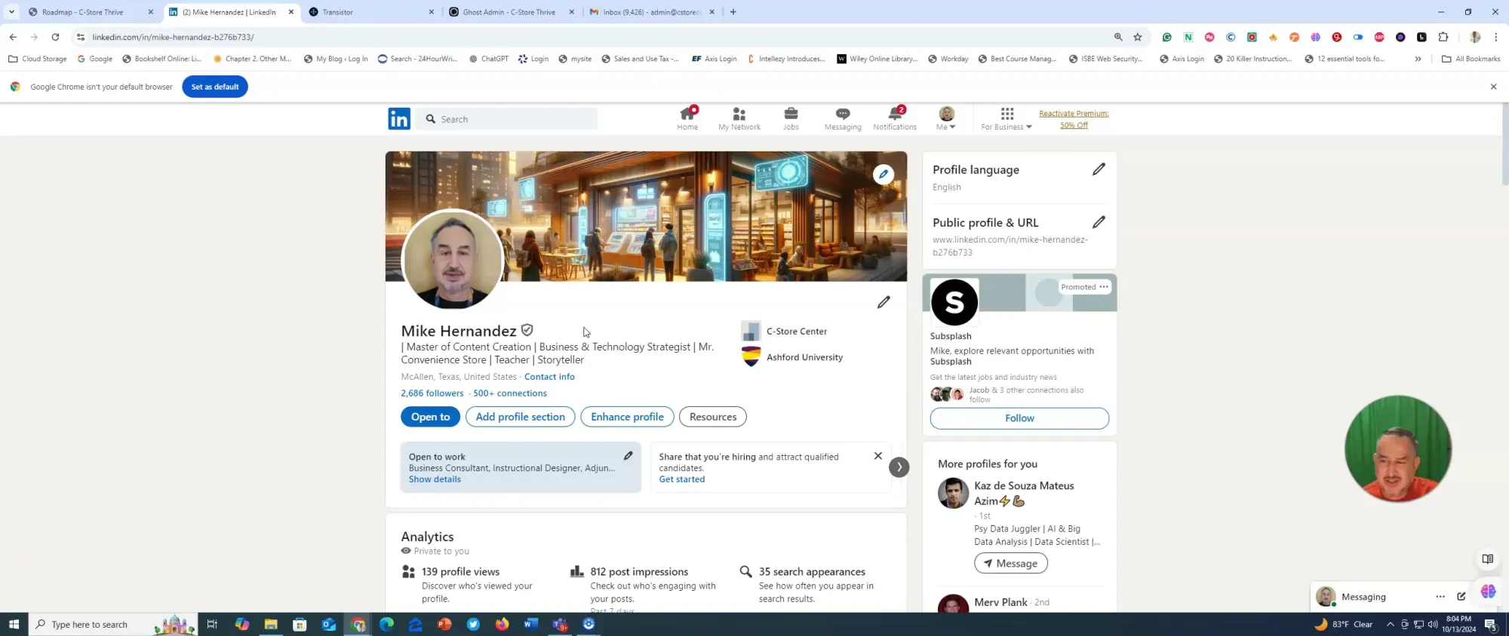Viewport: 1509px width, 636px height.
Task: Show hidden system tray icons
Action: click(1390, 624)
